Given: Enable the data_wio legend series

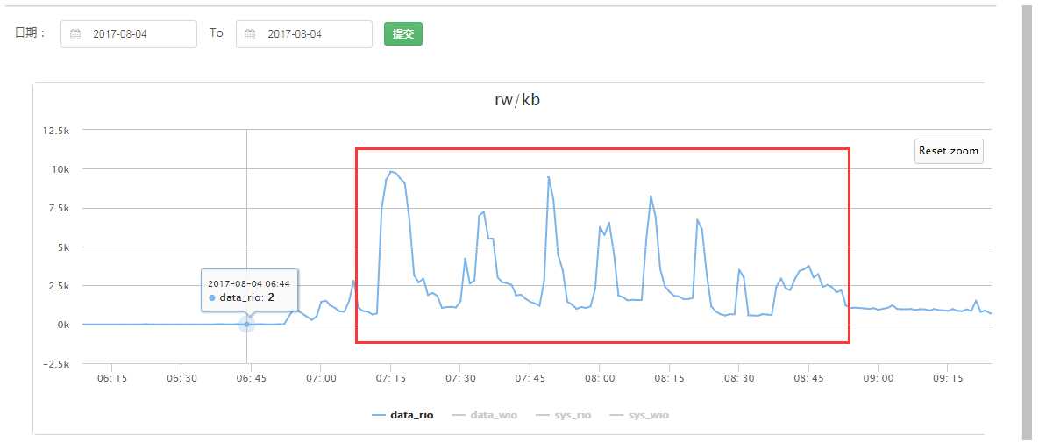Looking at the screenshot, I should [x=484, y=415].
